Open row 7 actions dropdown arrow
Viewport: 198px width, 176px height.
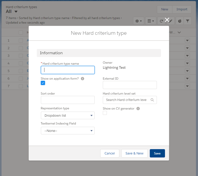(x=187, y=86)
